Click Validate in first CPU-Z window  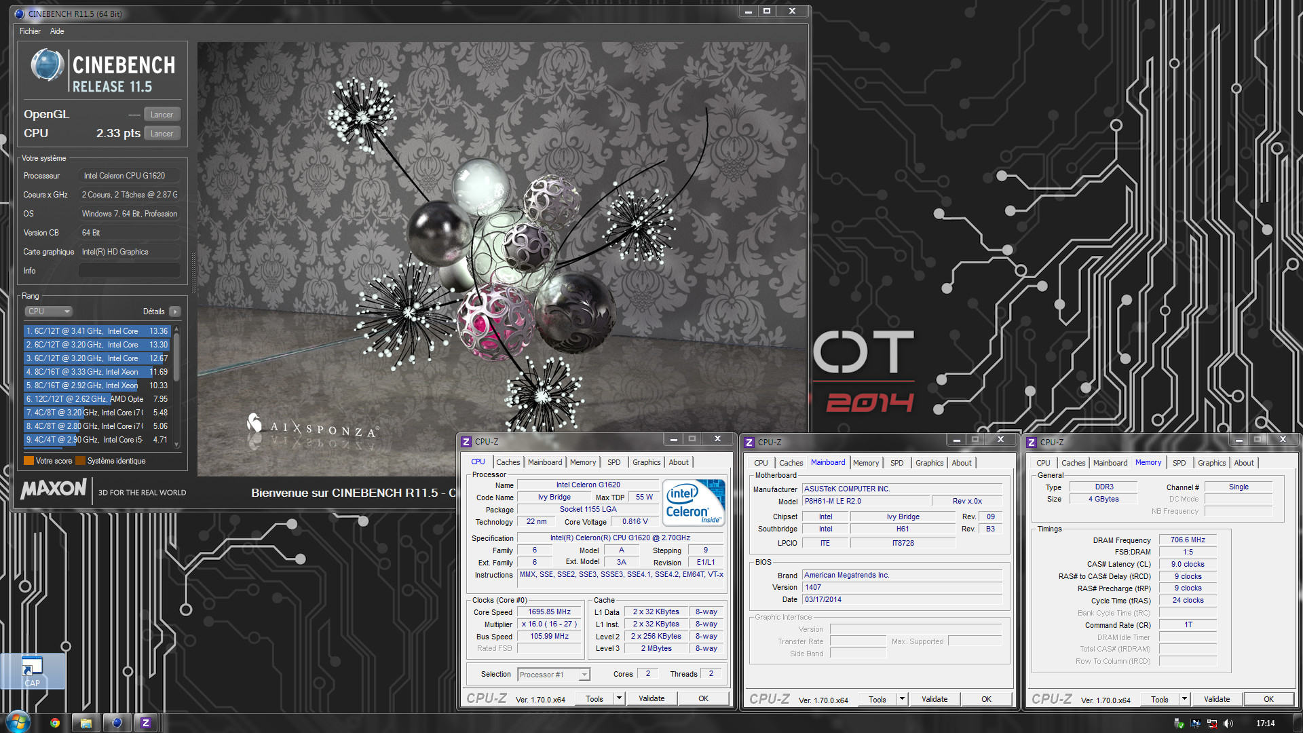click(651, 699)
